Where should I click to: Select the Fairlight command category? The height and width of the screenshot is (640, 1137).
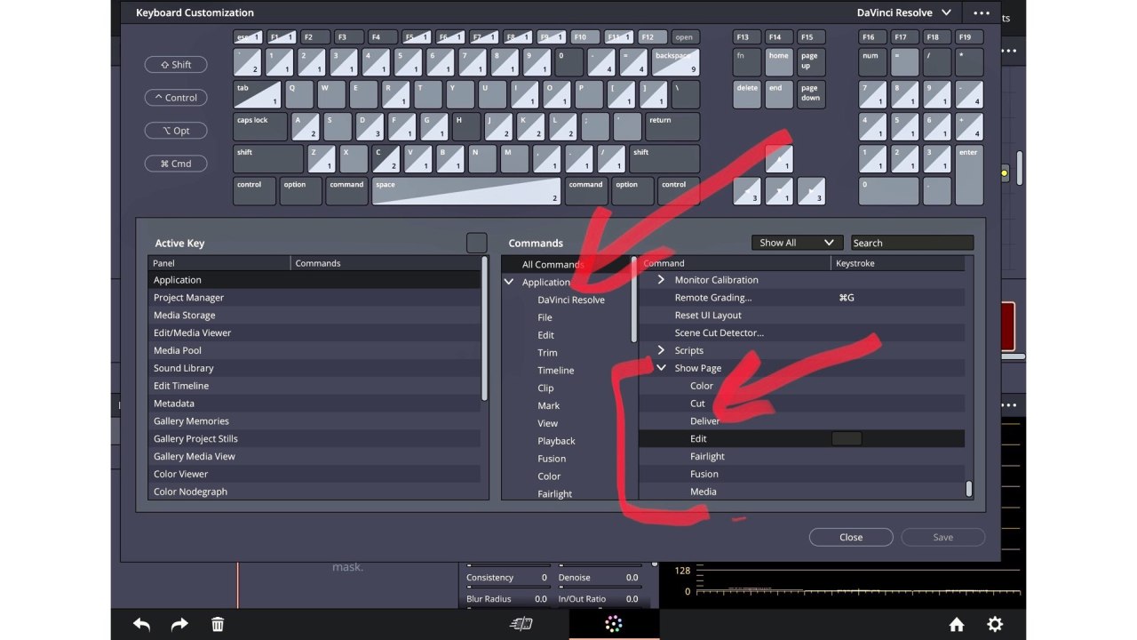pyautogui.click(x=554, y=494)
